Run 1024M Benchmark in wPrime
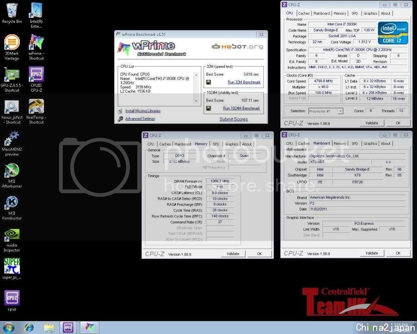Screen dimensions: 417x334 (241, 108)
